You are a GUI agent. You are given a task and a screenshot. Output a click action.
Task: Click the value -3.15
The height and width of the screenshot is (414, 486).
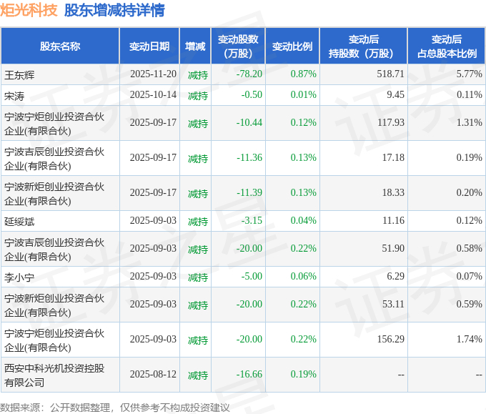[x=252, y=220]
